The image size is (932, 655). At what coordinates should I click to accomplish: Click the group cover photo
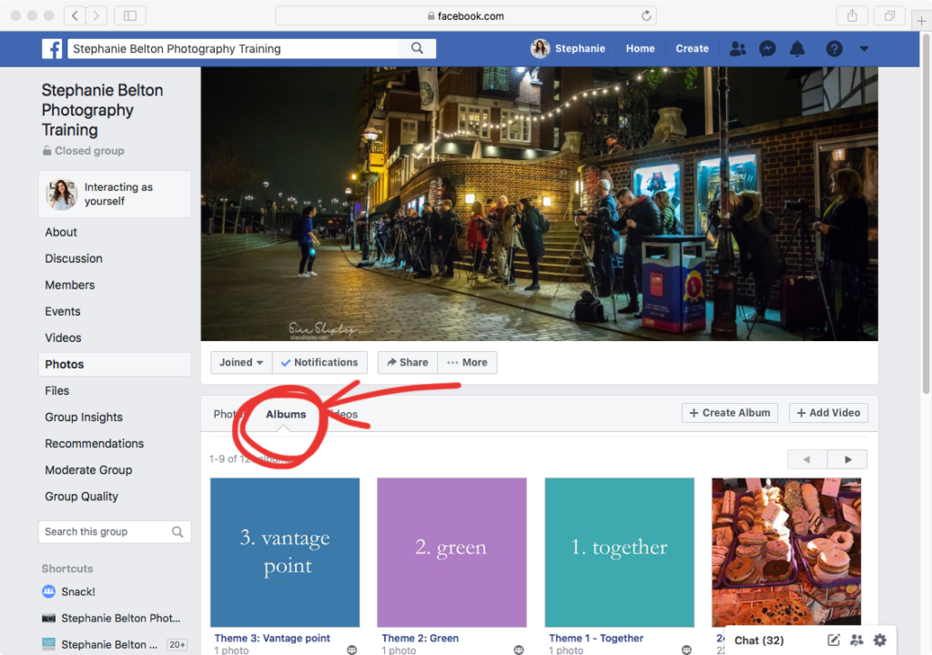point(539,204)
